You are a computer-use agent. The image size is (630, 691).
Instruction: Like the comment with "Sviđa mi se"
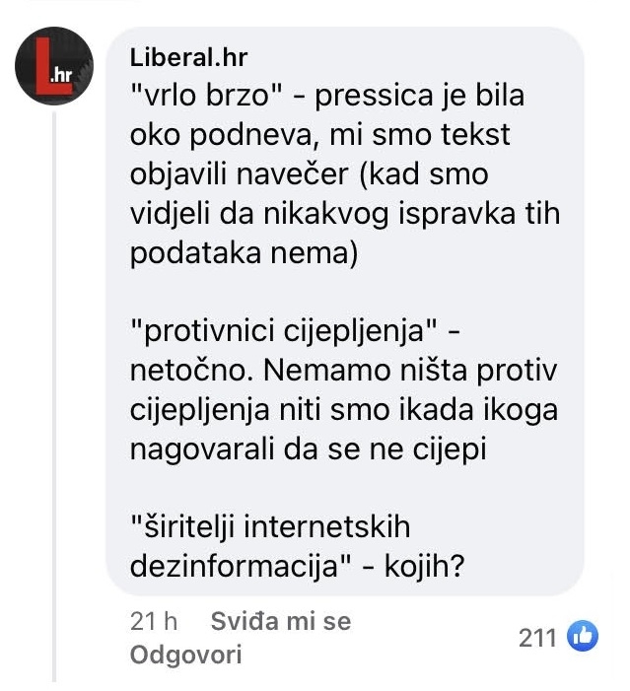[x=281, y=622]
